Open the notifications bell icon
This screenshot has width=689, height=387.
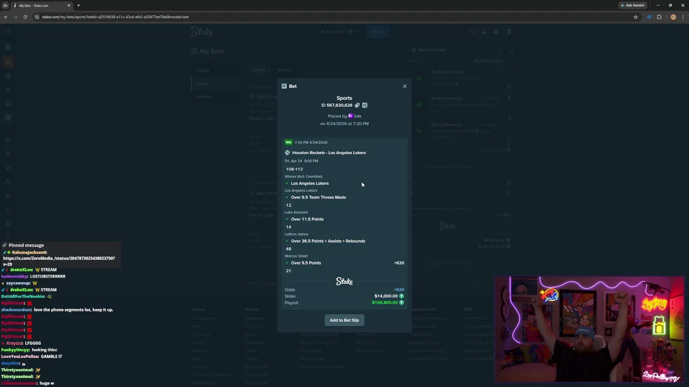click(x=496, y=32)
